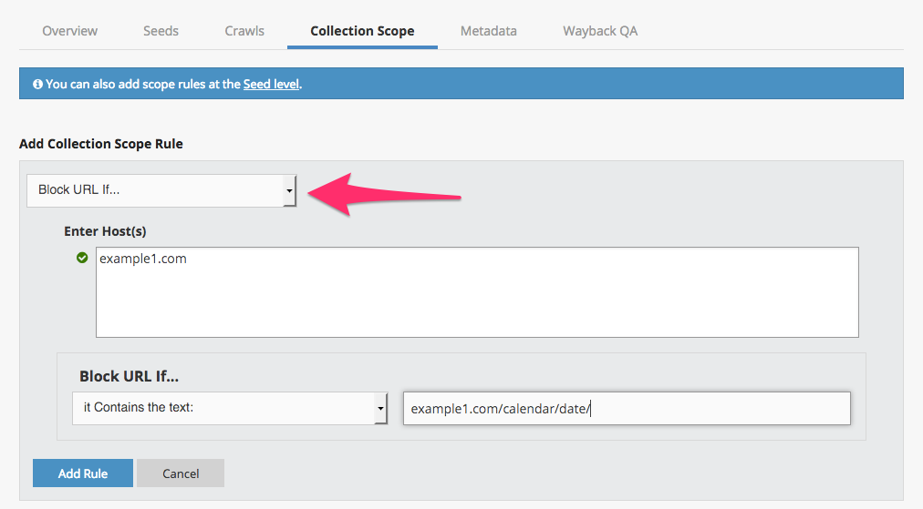Screen dimensions: 923x509
Task: Go to the Crawls tab
Action: [x=244, y=31]
